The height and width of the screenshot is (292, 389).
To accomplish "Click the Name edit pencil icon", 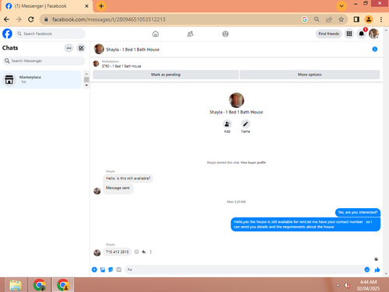I will [x=245, y=124].
